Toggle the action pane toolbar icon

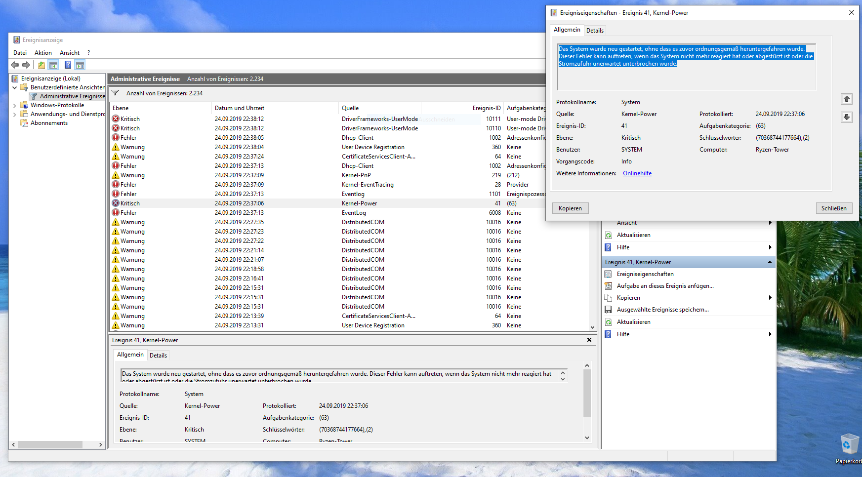tap(80, 65)
